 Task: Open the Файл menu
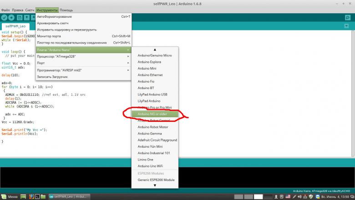(5, 10)
